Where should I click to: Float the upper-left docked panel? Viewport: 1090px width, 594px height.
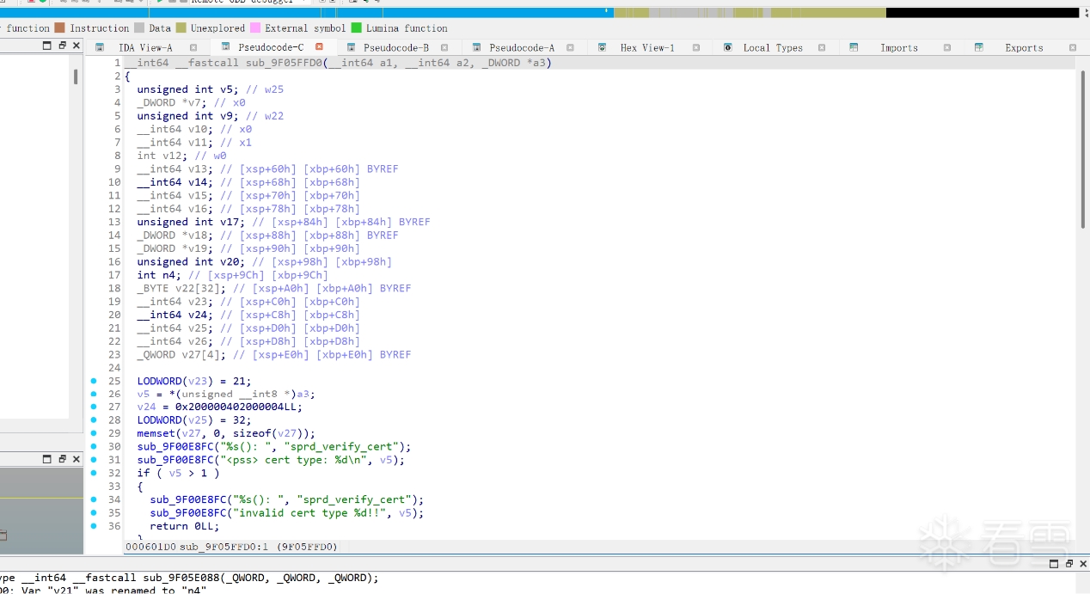[62, 46]
